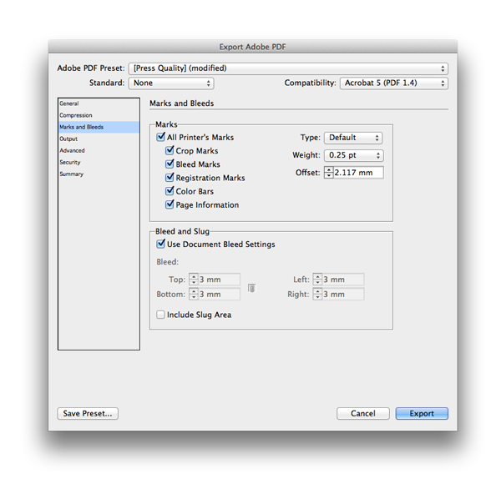Select the General section
Viewport: 501px width, 484px height.
pos(99,103)
